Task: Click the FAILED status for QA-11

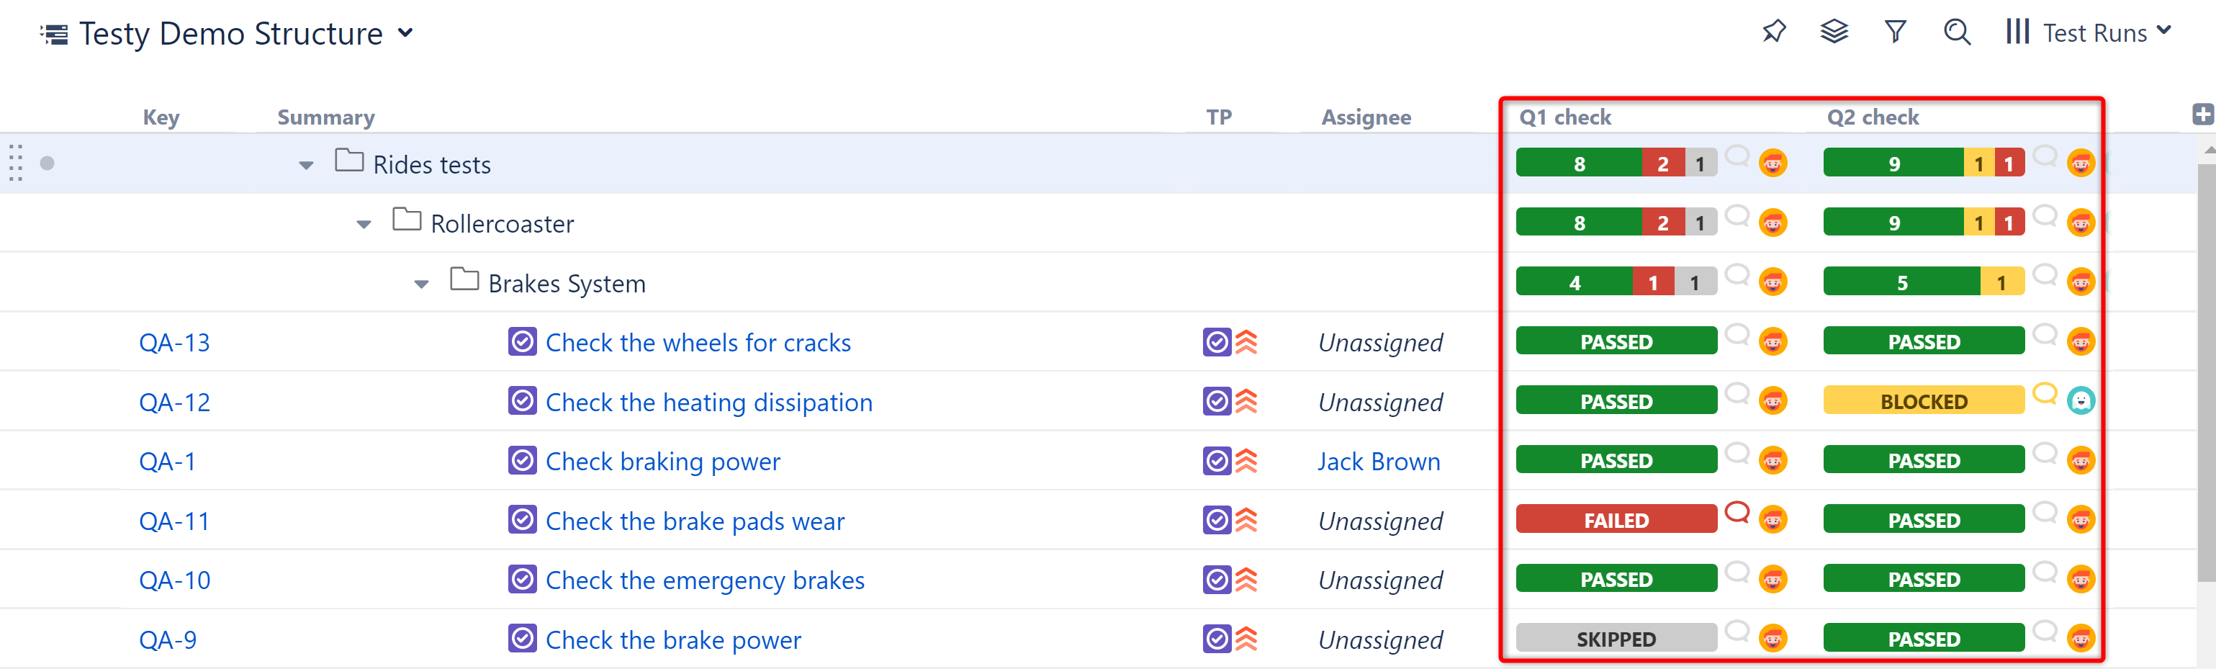Action: [1616, 520]
